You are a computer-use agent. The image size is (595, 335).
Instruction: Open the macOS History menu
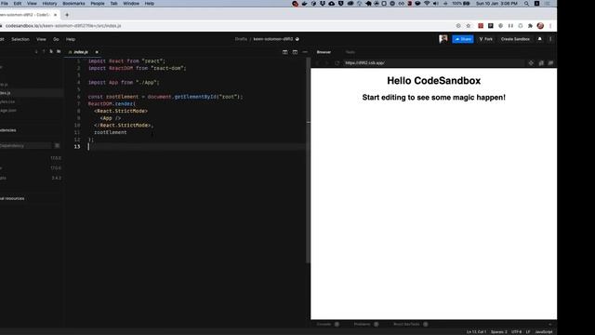point(49,4)
